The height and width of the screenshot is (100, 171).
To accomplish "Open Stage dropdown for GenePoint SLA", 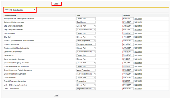I will (86, 56).
